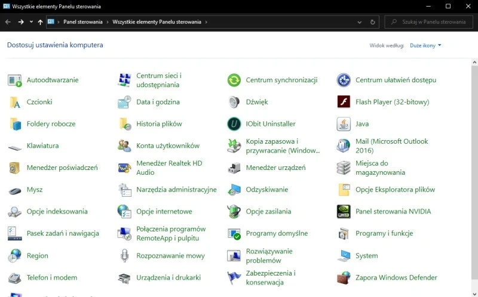Image resolution: width=478 pixels, height=297 pixels.
Task: Expand chevron after Panel sterowania breadcrumb
Action: coord(108,22)
